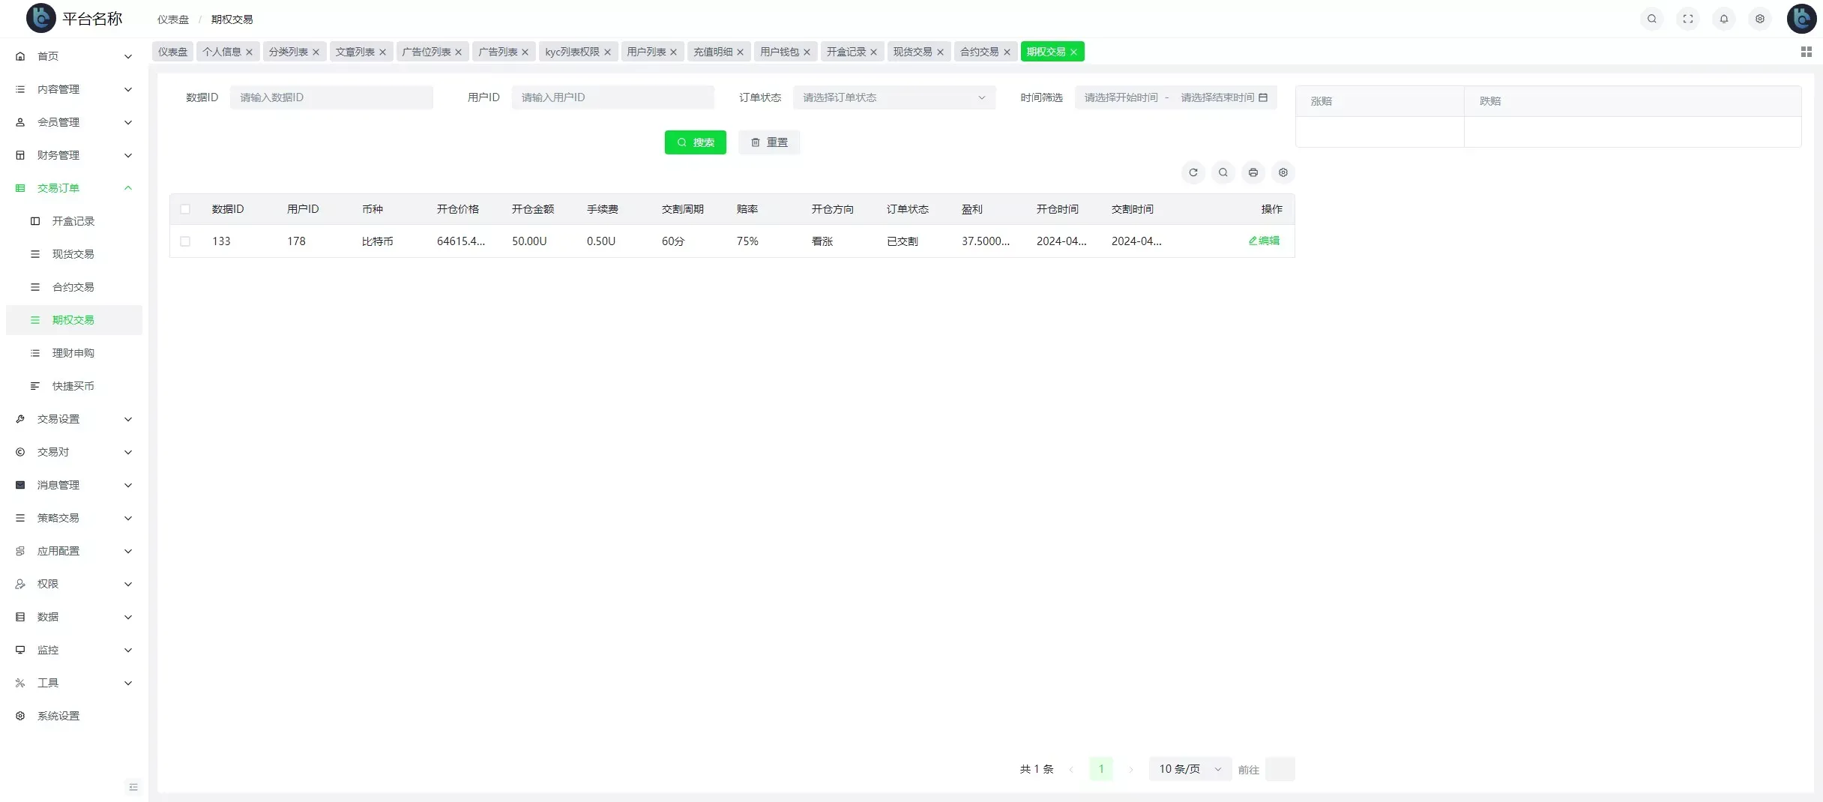Collapse the 交易订单 menu
Viewport: 1823px width, 802px height.
pyautogui.click(x=74, y=188)
